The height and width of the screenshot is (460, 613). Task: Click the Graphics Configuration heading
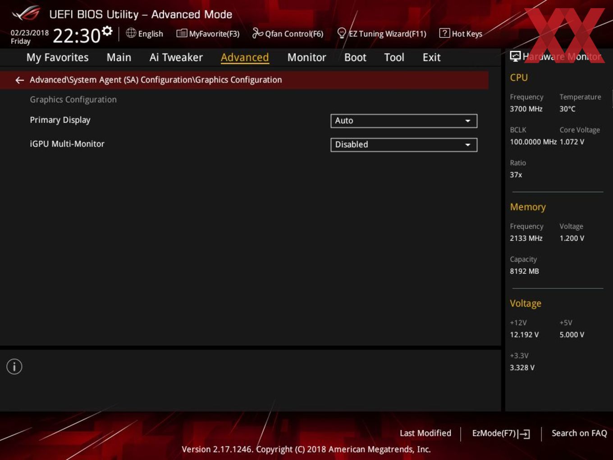click(73, 100)
